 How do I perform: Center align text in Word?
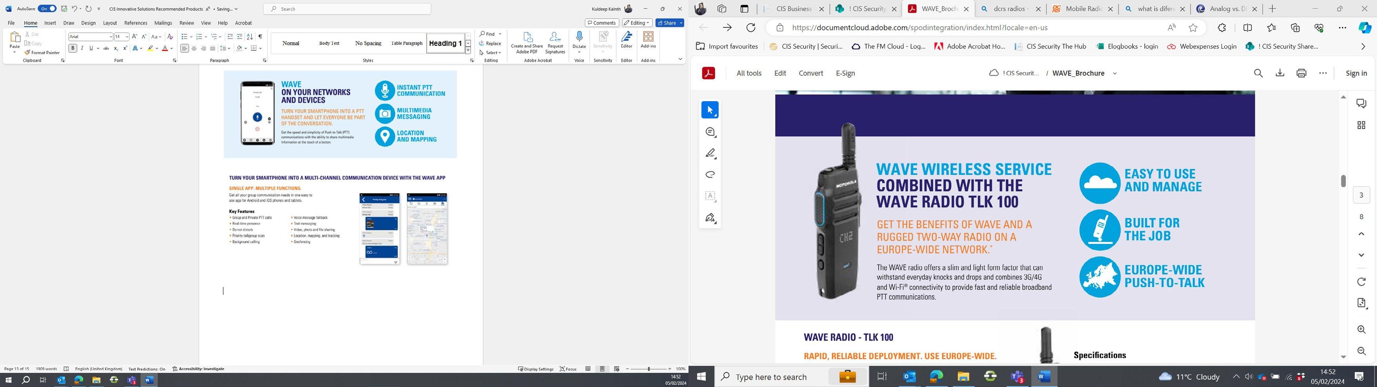194,48
